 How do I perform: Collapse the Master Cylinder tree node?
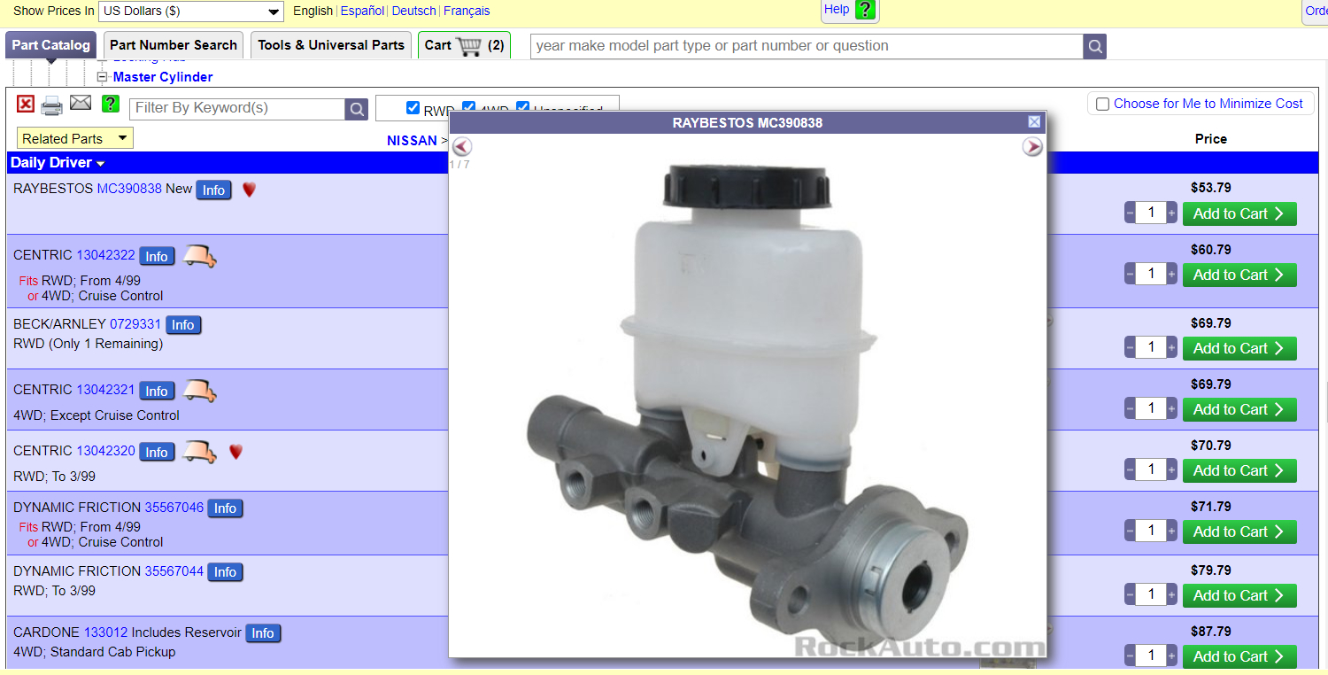tap(102, 77)
